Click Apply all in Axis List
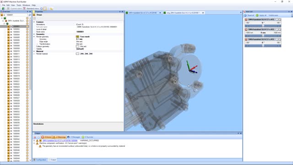293x165 pixels. [x=261, y=15]
